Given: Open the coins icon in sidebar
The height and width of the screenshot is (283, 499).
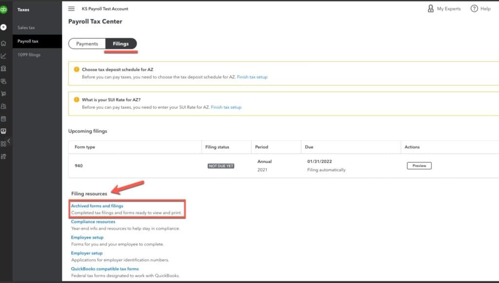Looking at the screenshot, I should point(3,81).
